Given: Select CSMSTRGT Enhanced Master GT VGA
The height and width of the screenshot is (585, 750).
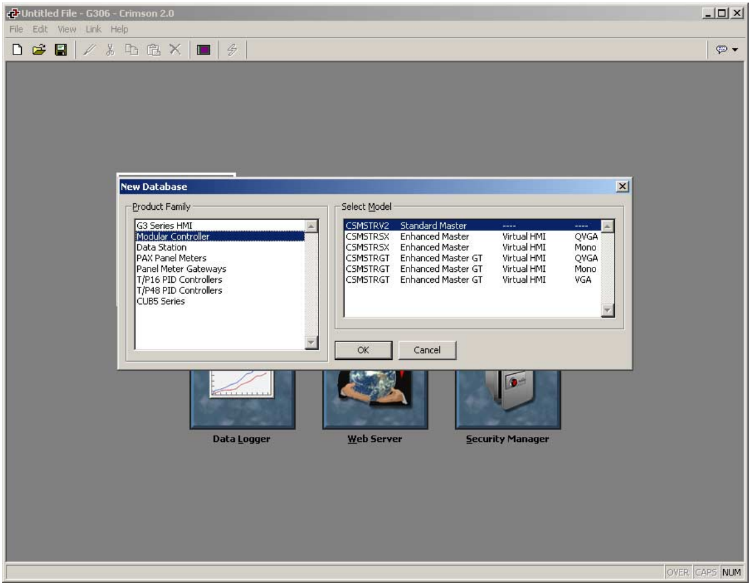Looking at the screenshot, I should (472, 280).
